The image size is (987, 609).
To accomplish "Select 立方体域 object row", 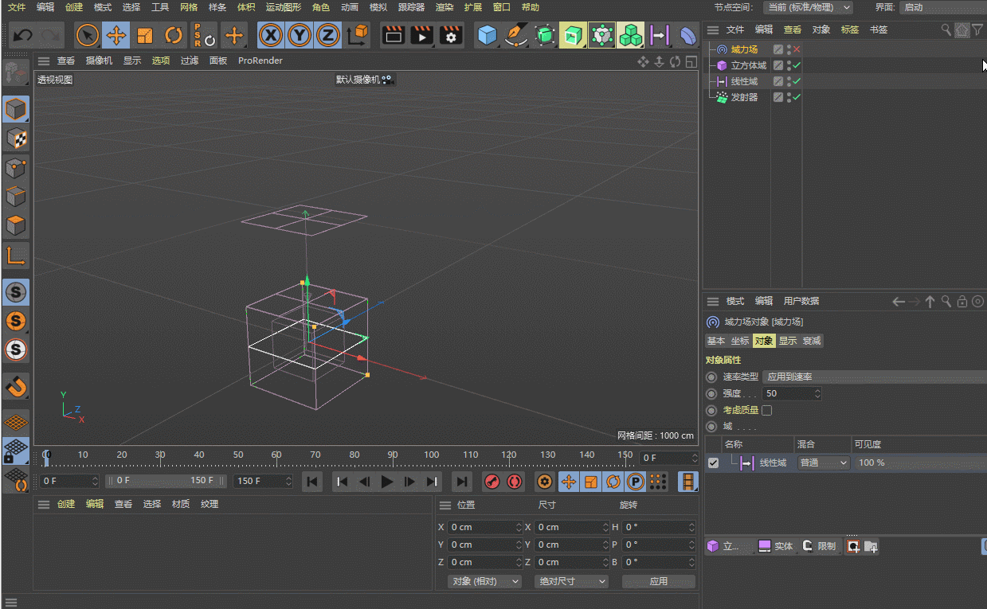I will pyautogui.click(x=749, y=65).
